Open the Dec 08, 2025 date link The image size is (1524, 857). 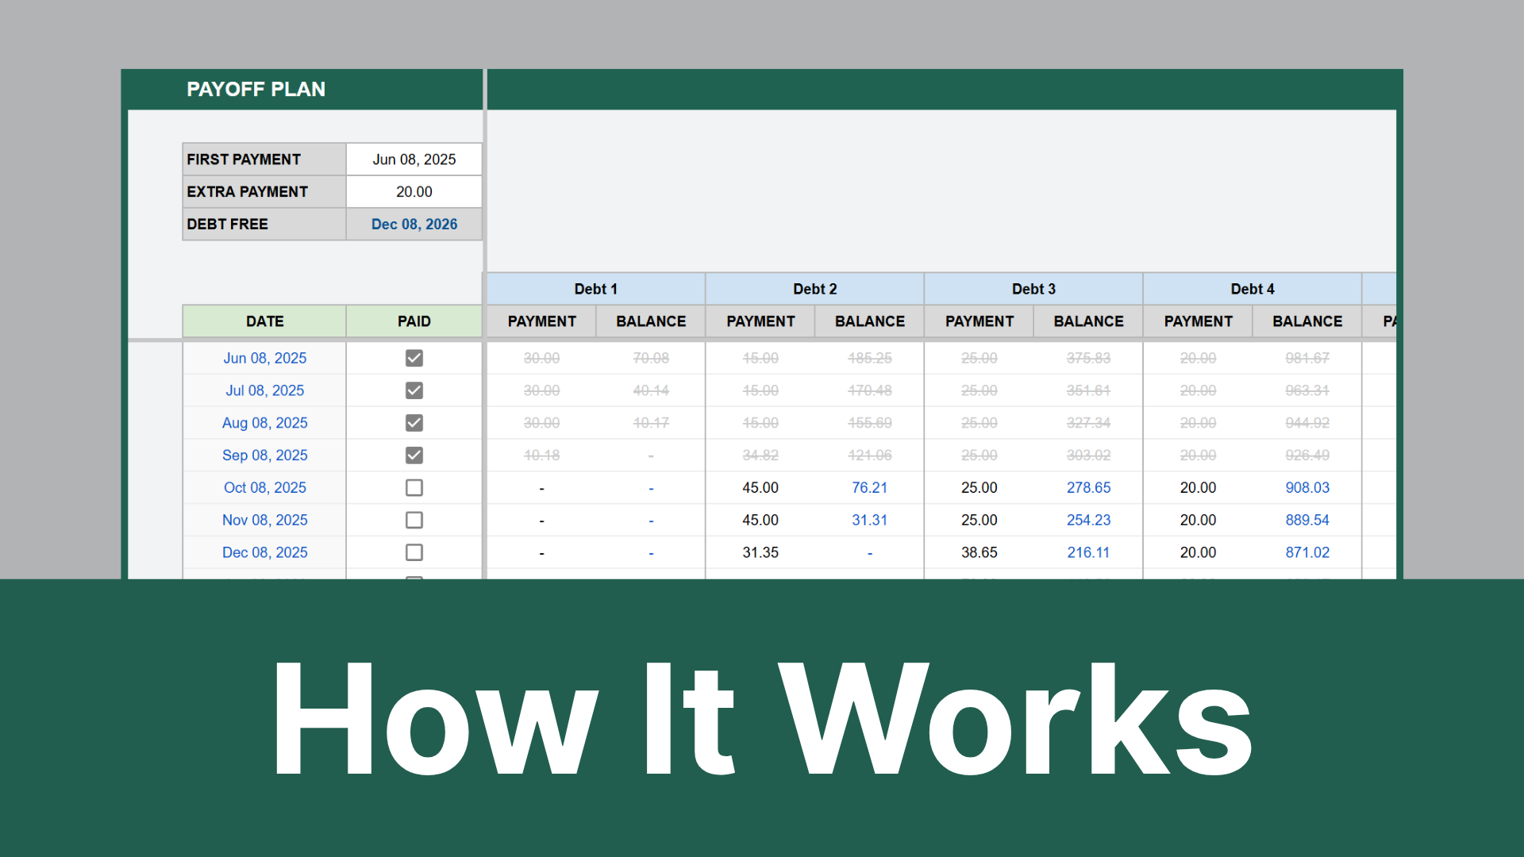pos(264,552)
